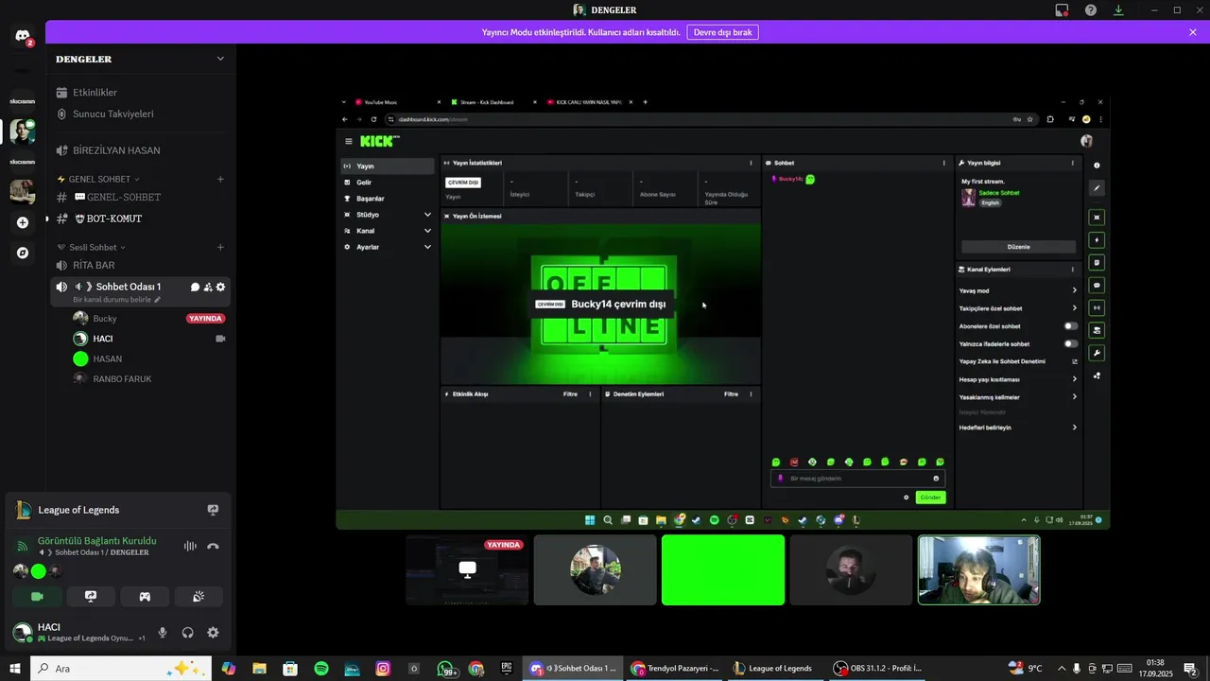Add channel to GENEL SOHBET category
Image resolution: width=1210 pixels, height=681 pixels.
click(x=220, y=179)
